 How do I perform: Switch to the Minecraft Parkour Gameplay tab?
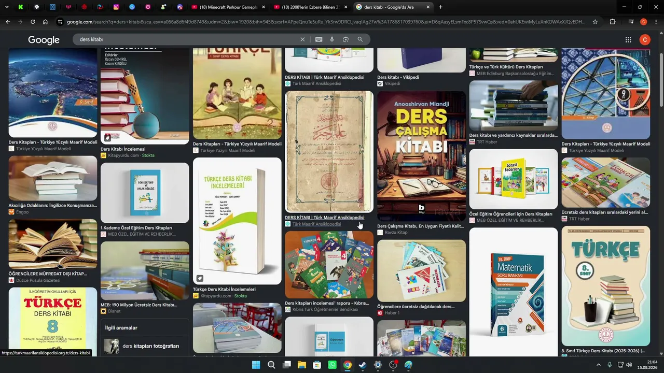pos(227,7)
